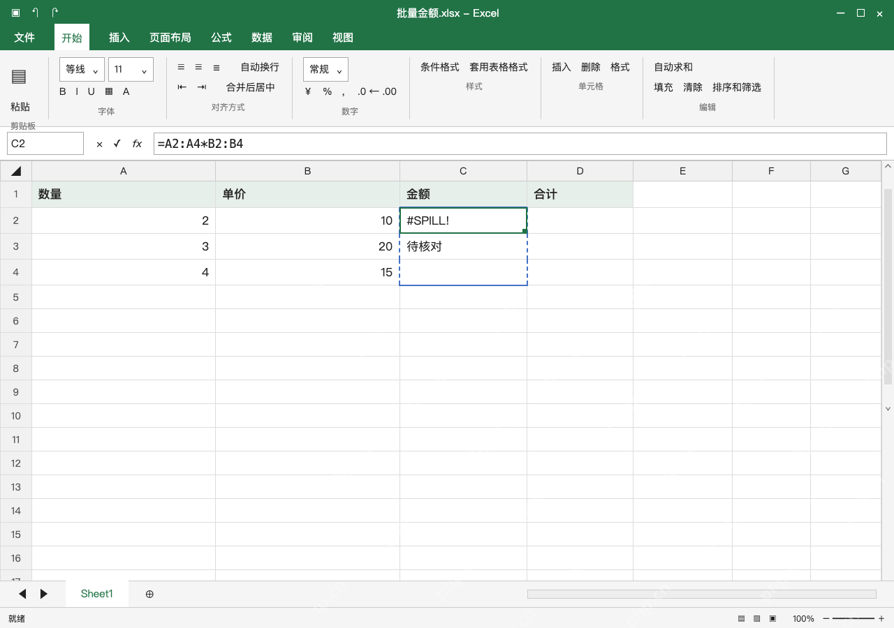Image resolution: width=894 pixels, height=628 pixels.
Task: Toggle Italic formatting
Action: click(77, 91)
